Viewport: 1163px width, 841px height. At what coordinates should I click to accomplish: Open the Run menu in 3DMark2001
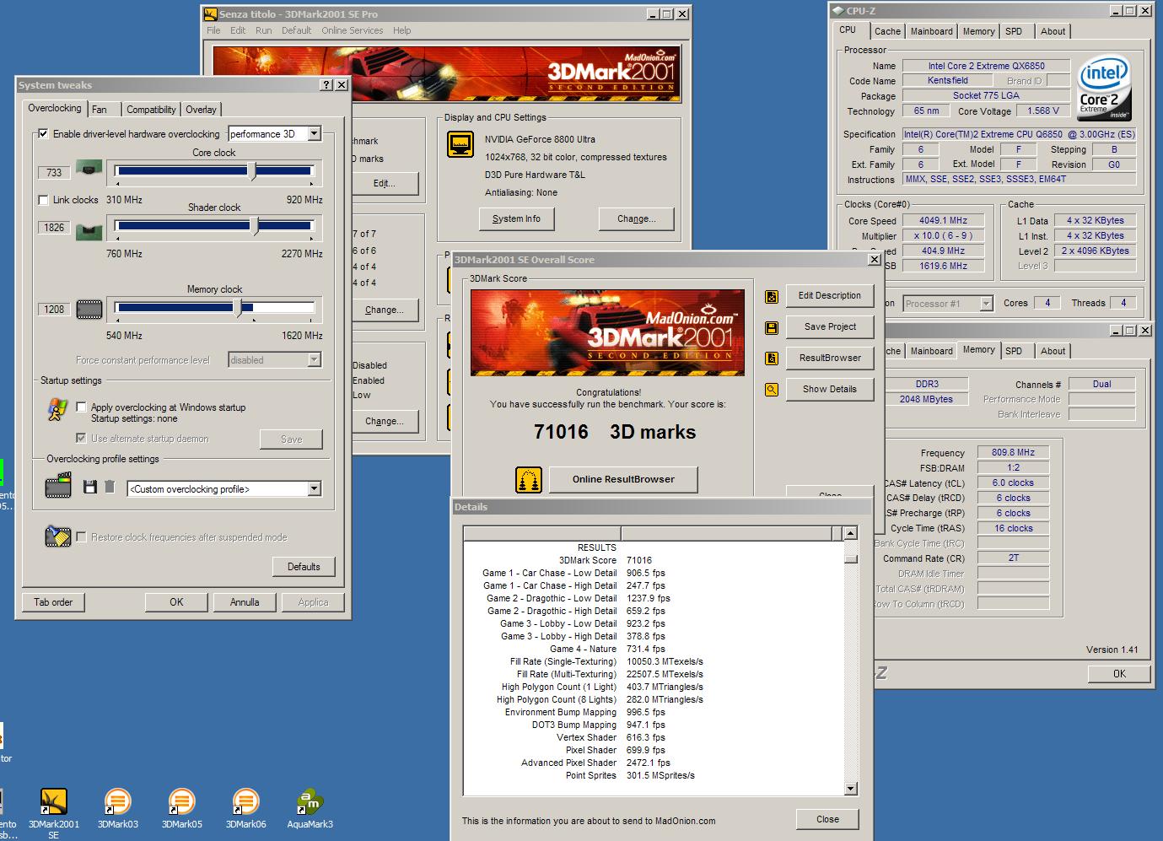point(263,30)
